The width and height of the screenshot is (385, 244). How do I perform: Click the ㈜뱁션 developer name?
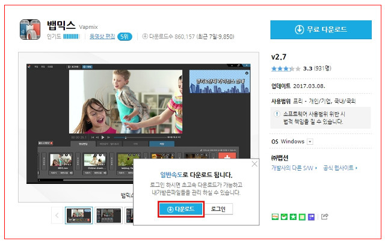coord(280,157)
